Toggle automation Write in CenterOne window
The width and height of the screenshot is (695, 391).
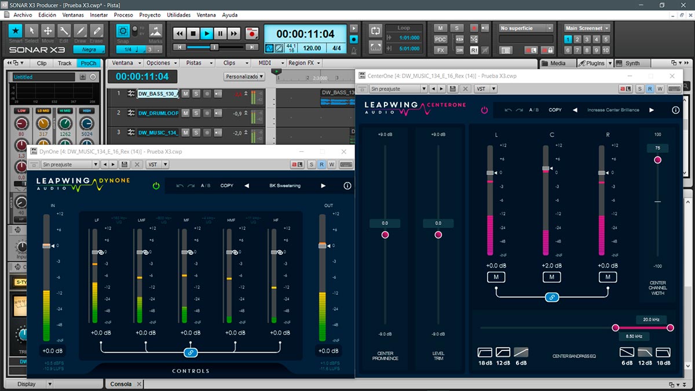(660, 89)
